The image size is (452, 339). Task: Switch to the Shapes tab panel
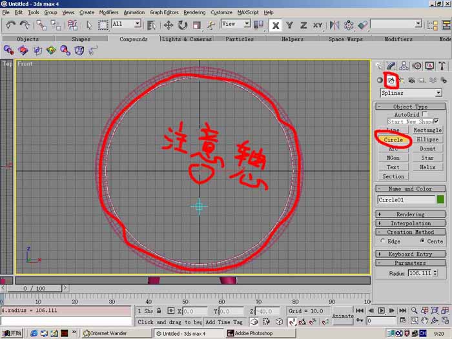(81, 39)
